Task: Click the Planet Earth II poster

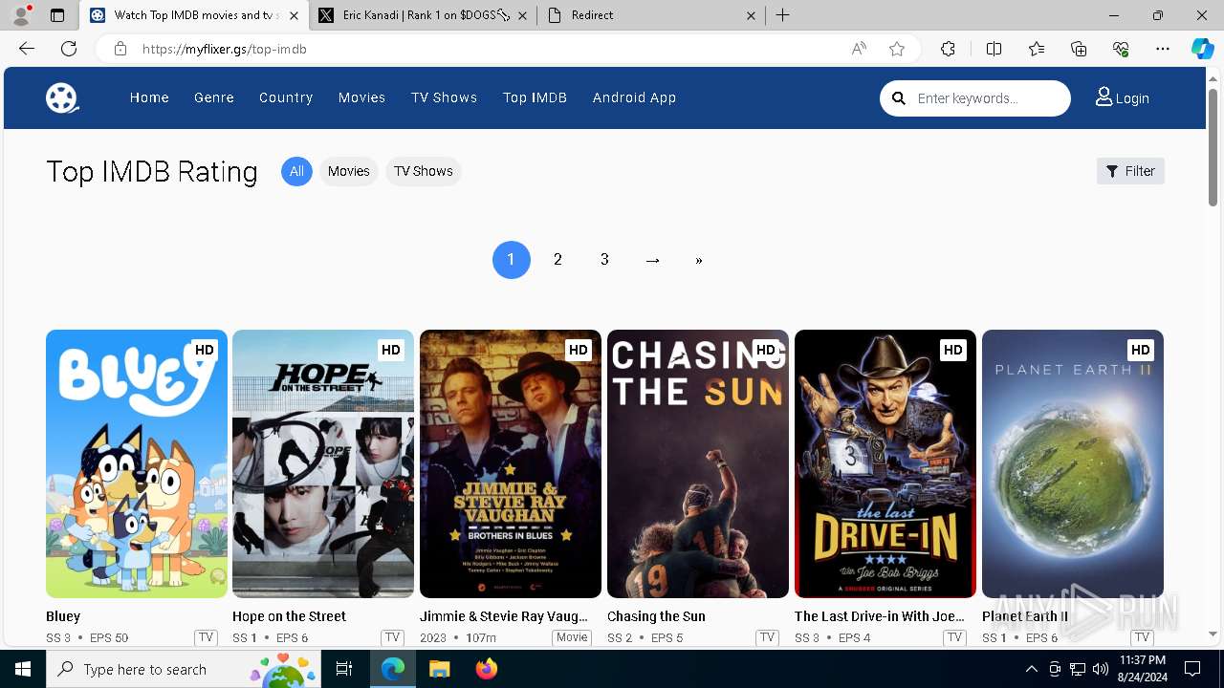Action: click(1073, 463)
